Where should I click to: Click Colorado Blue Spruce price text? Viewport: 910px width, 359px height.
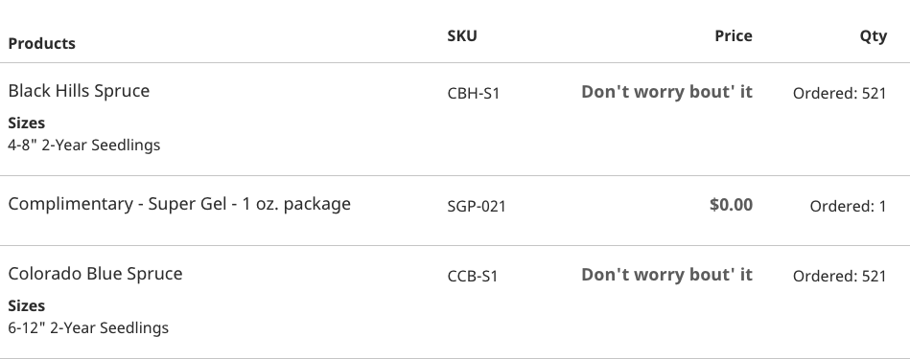[x=666, y=275]
